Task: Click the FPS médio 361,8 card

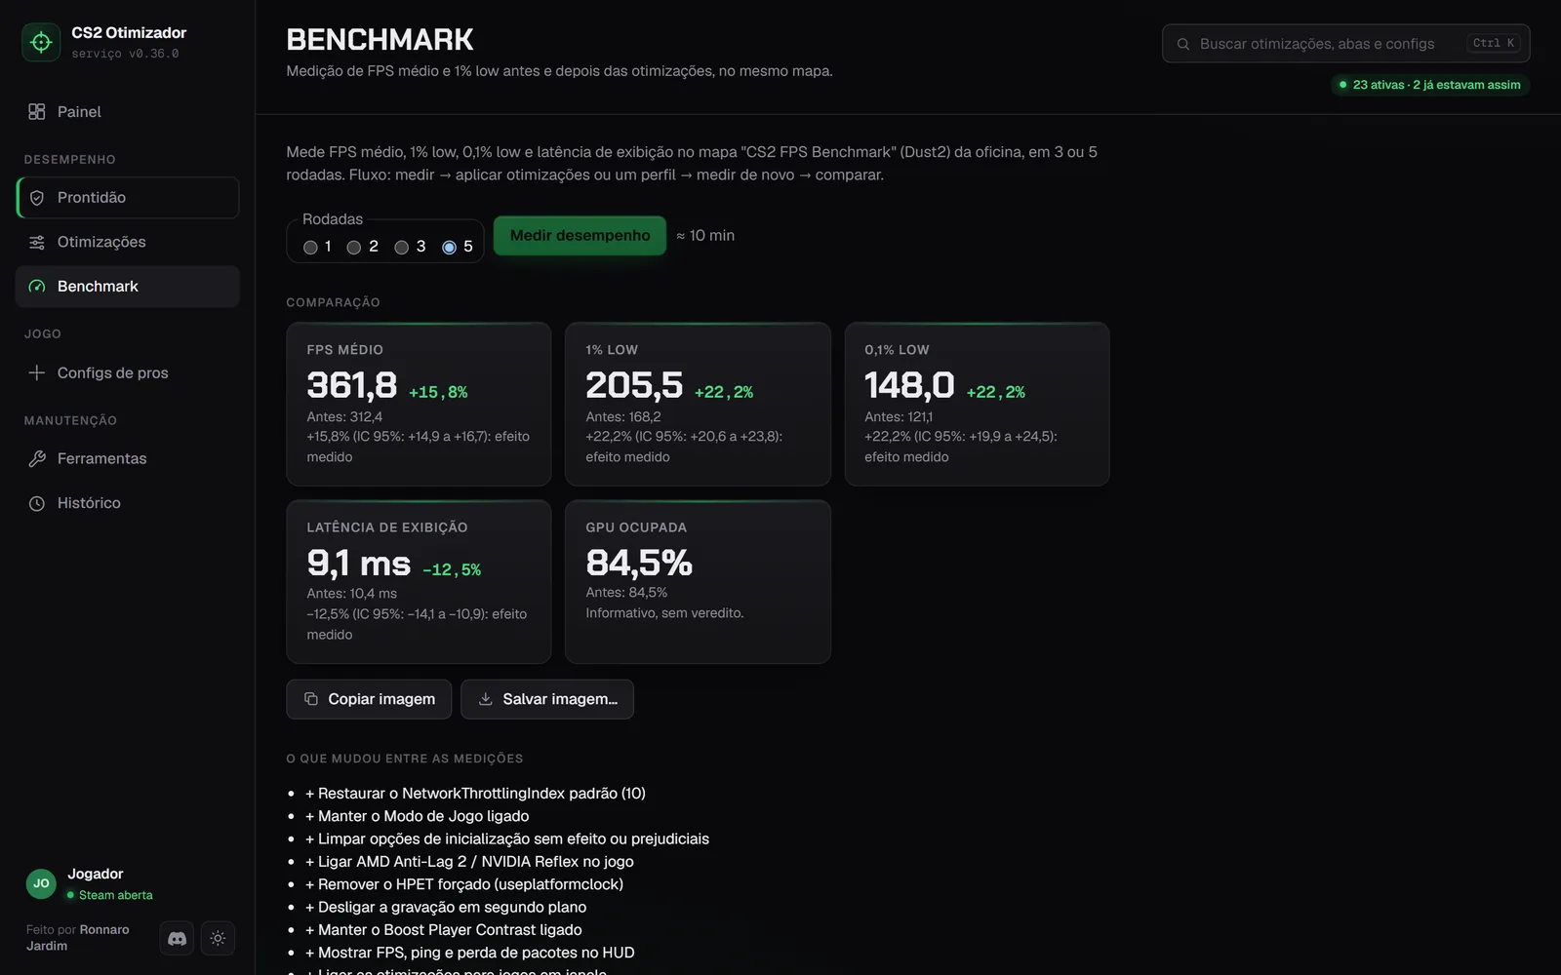Action: click(419, 405)
